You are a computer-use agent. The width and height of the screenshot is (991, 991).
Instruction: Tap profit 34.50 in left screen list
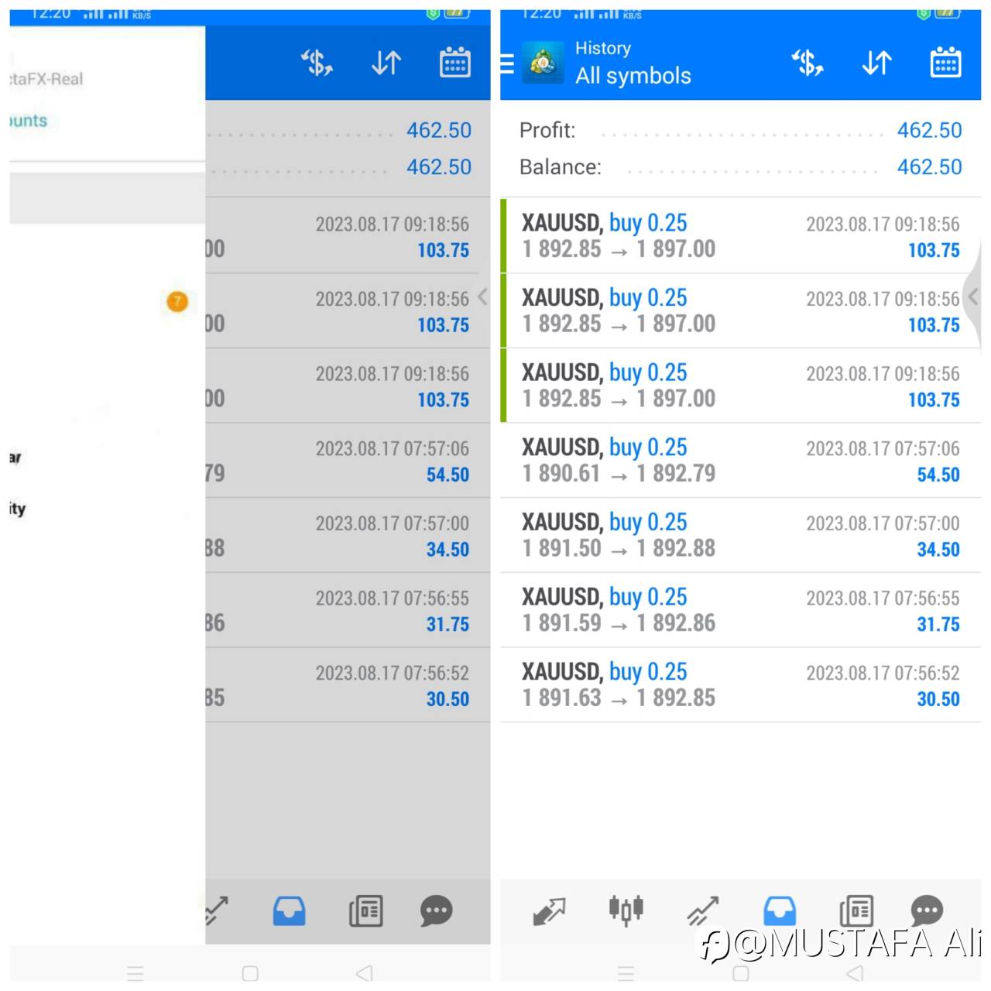coord(447,550)
